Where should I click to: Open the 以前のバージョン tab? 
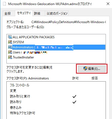pyautogui.click(x=57, y=14)
